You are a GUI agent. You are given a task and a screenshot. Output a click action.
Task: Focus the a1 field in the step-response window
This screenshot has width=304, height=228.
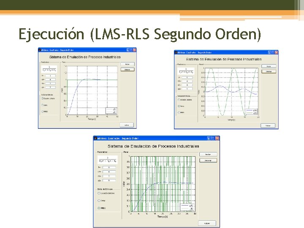point(50,83)
